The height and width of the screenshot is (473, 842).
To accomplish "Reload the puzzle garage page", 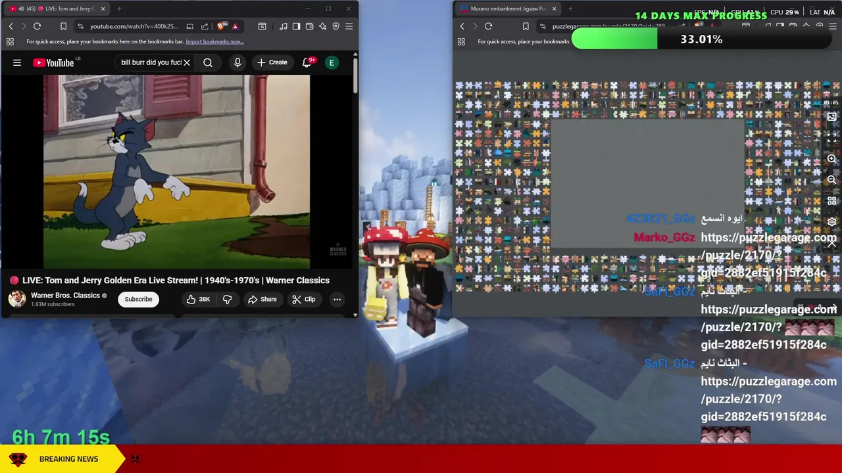I will click(488, 26).
